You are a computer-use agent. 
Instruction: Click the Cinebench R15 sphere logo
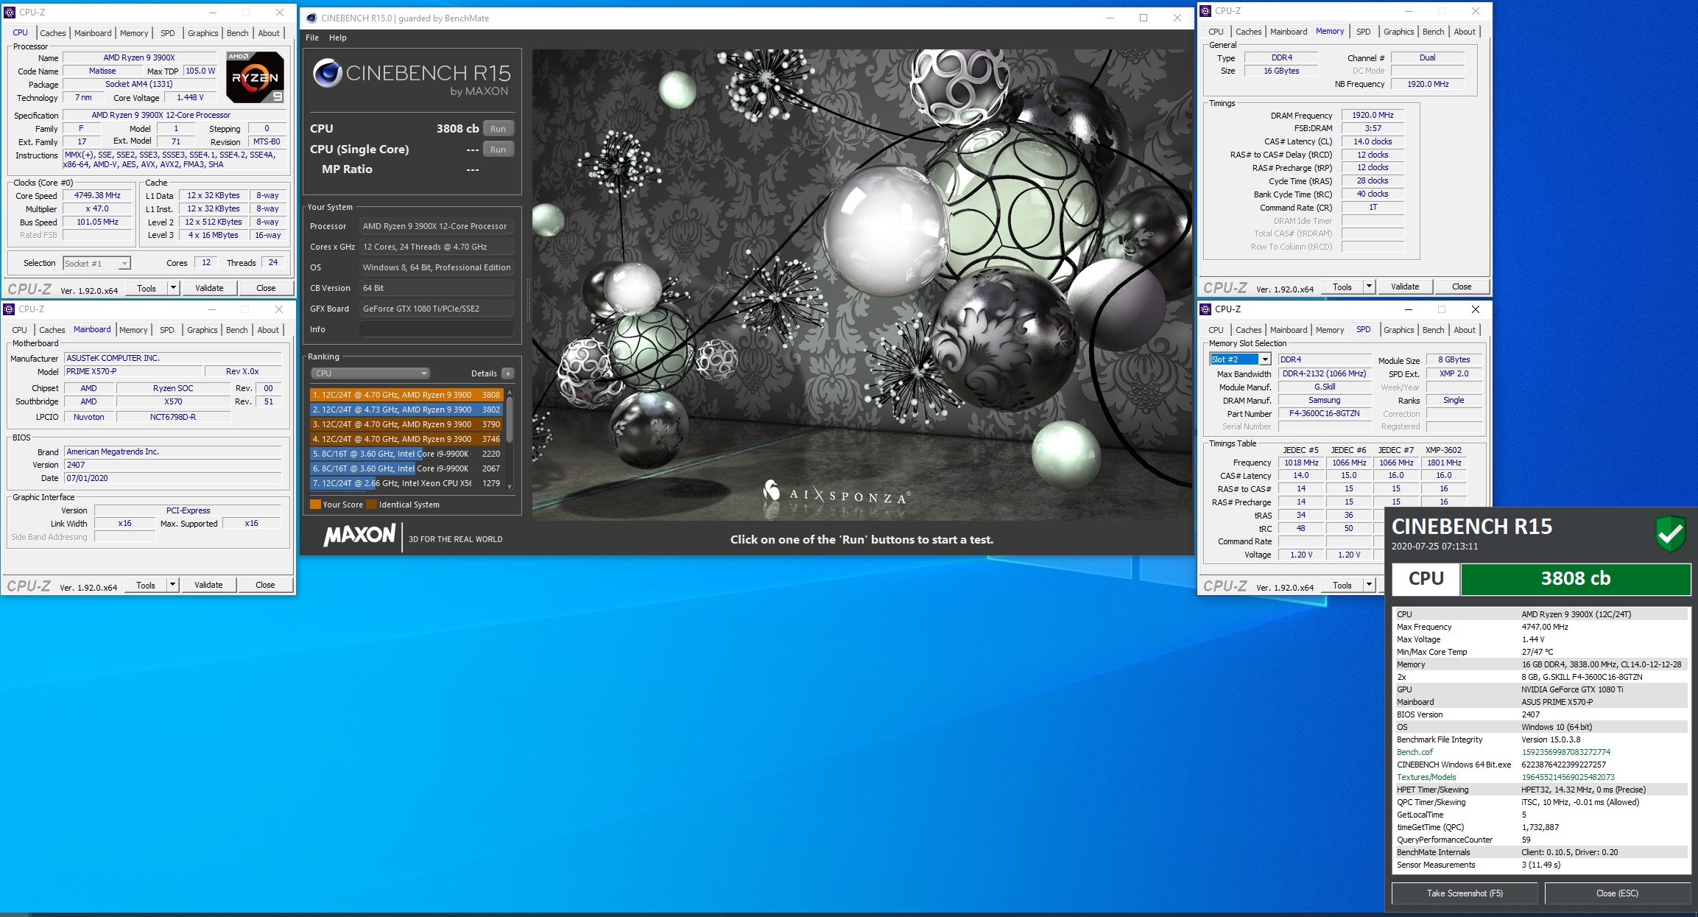click(x=327, y=73)
